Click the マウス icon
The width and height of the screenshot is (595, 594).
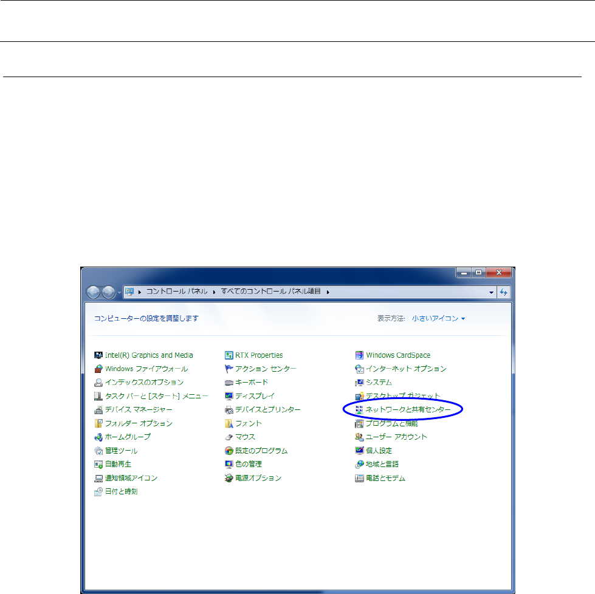click(229, 437)
